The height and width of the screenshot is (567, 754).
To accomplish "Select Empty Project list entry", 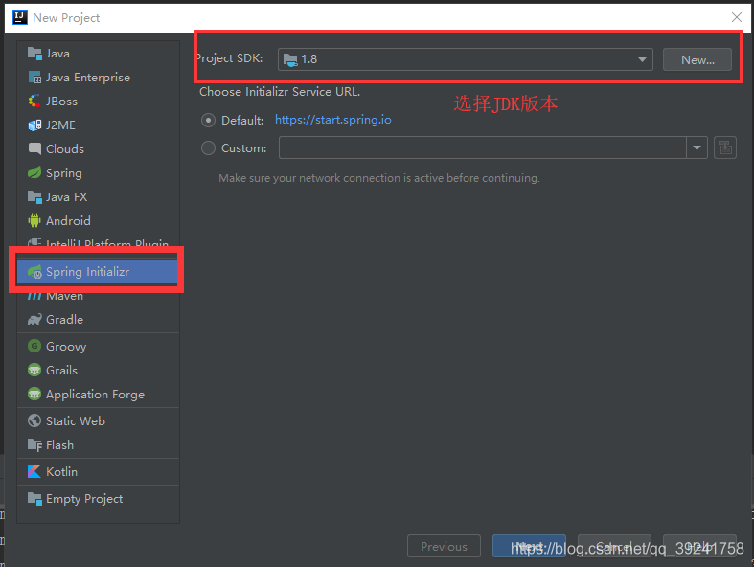I will coord(98,498).
